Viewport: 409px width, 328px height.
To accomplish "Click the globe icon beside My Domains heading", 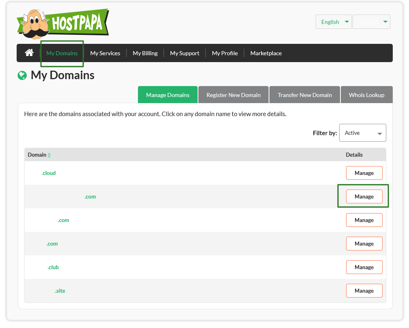I will tap(22, 75).
